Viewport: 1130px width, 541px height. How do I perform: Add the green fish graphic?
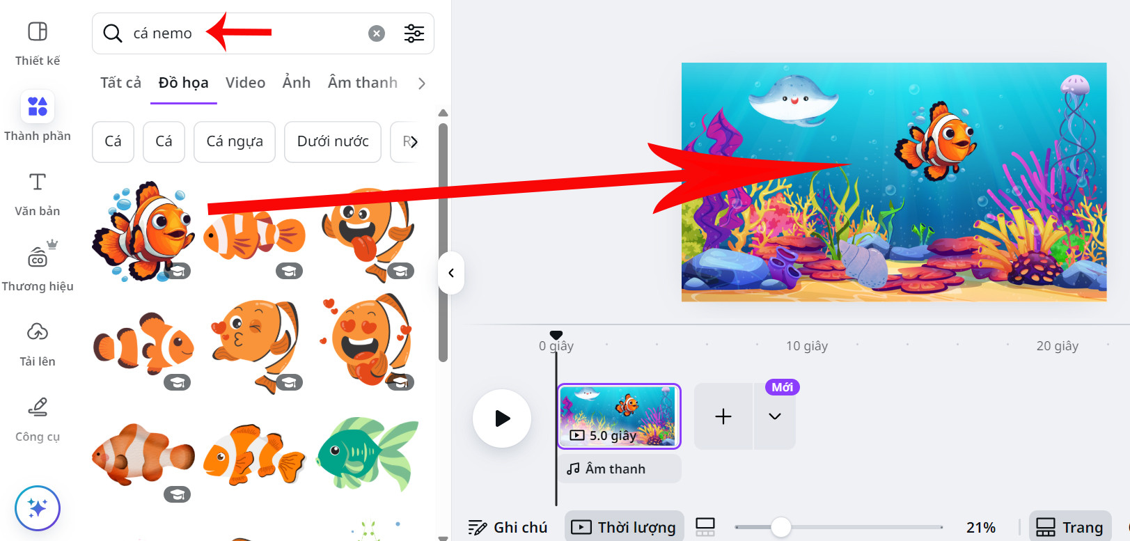point(367,454)
